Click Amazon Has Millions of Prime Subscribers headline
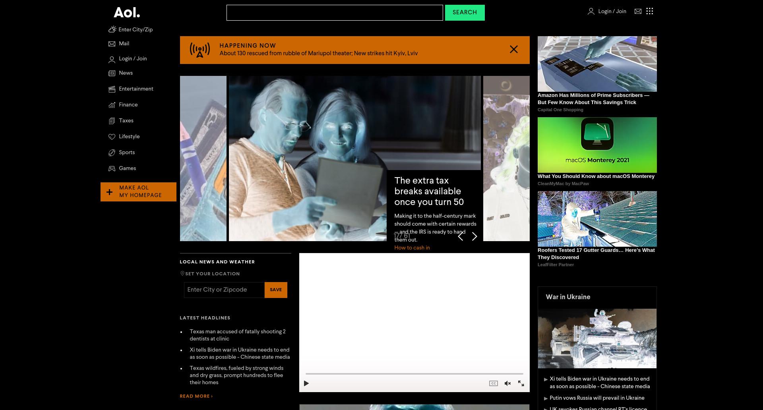 click(x=593, y=99)
